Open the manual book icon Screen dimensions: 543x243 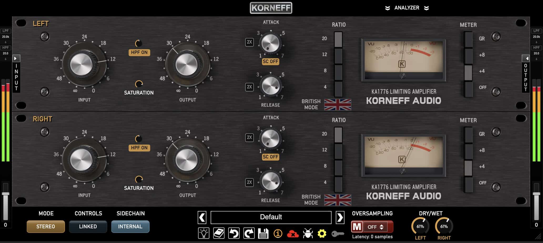coord(219,233)
